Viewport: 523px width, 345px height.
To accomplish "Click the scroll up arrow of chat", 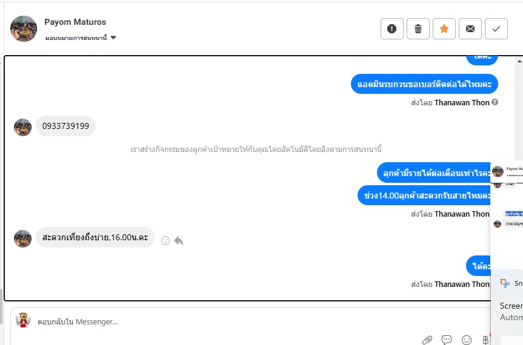I will tap(519, 61).
